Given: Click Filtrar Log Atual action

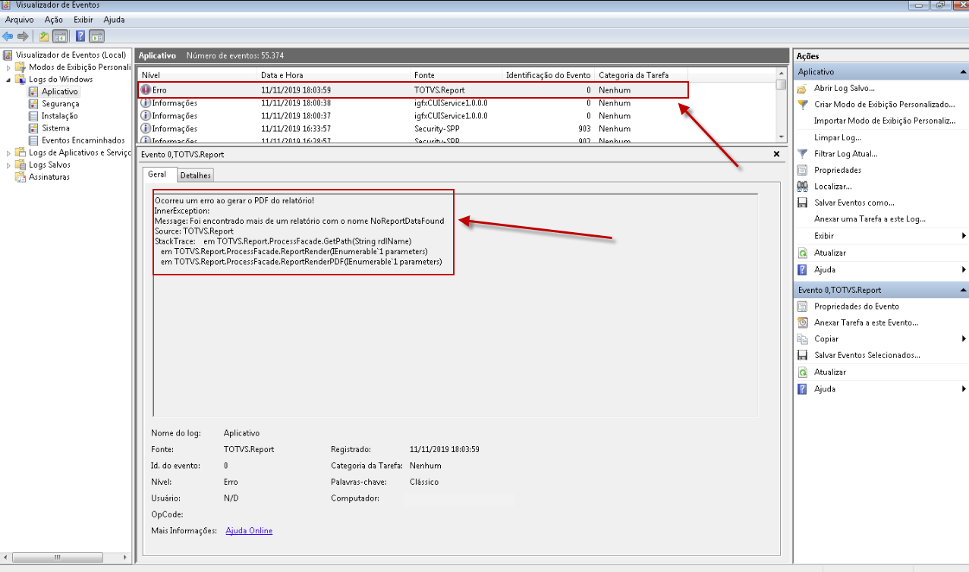Looking at the screenshot, I should [846, 153].
